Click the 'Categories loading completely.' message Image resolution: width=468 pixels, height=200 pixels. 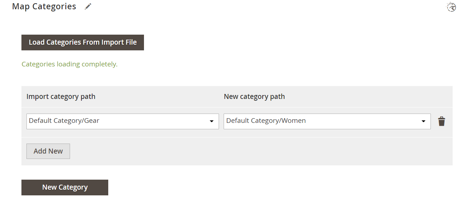(x=69, y=64)
